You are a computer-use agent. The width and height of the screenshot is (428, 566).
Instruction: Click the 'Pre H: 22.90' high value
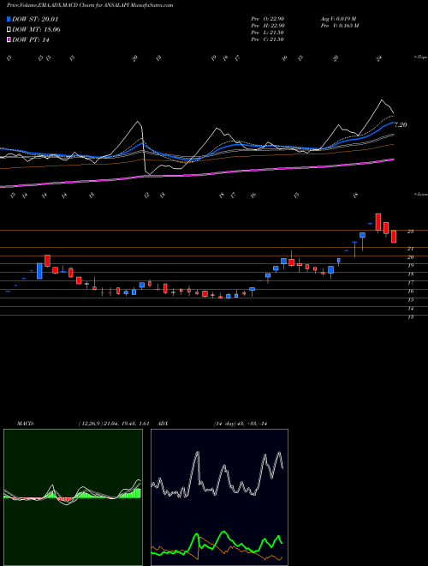pyautogui.click(x=268, y=26)
